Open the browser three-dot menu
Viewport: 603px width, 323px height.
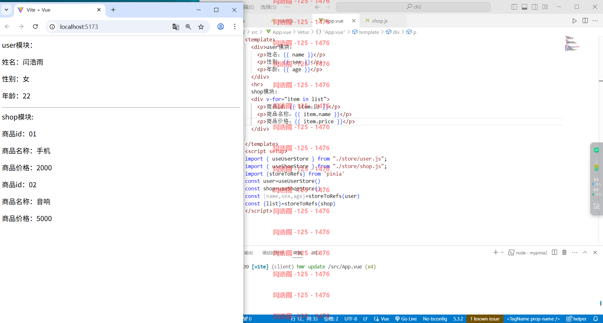[235, 27]
